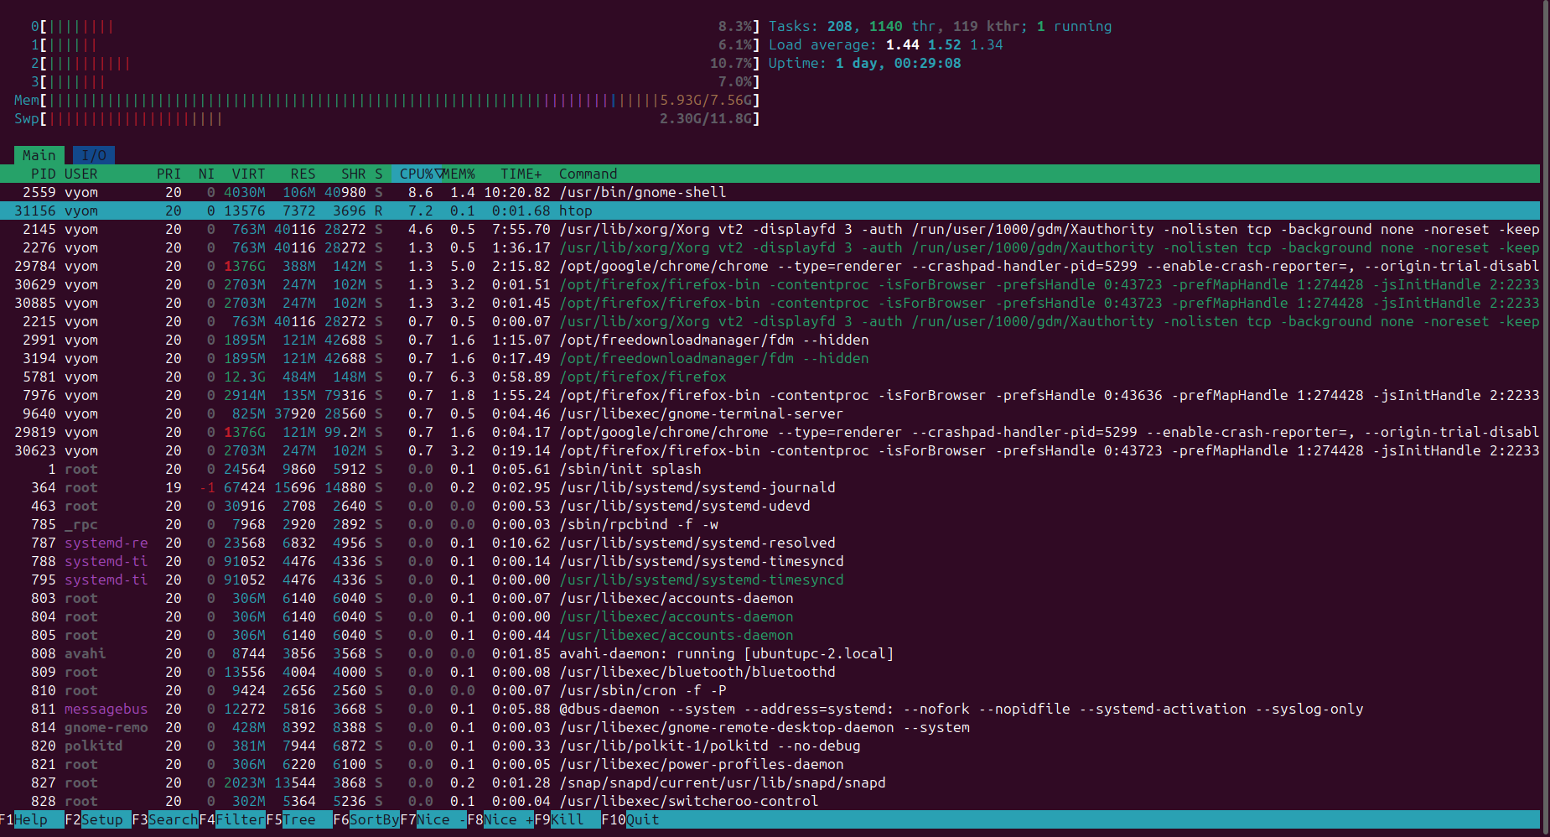This screenshot has width=1550, height=837.
Task: Select the polkitd process row
Action: point(770,746)
